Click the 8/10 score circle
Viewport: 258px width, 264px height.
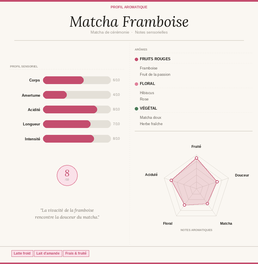pos(67,175)
